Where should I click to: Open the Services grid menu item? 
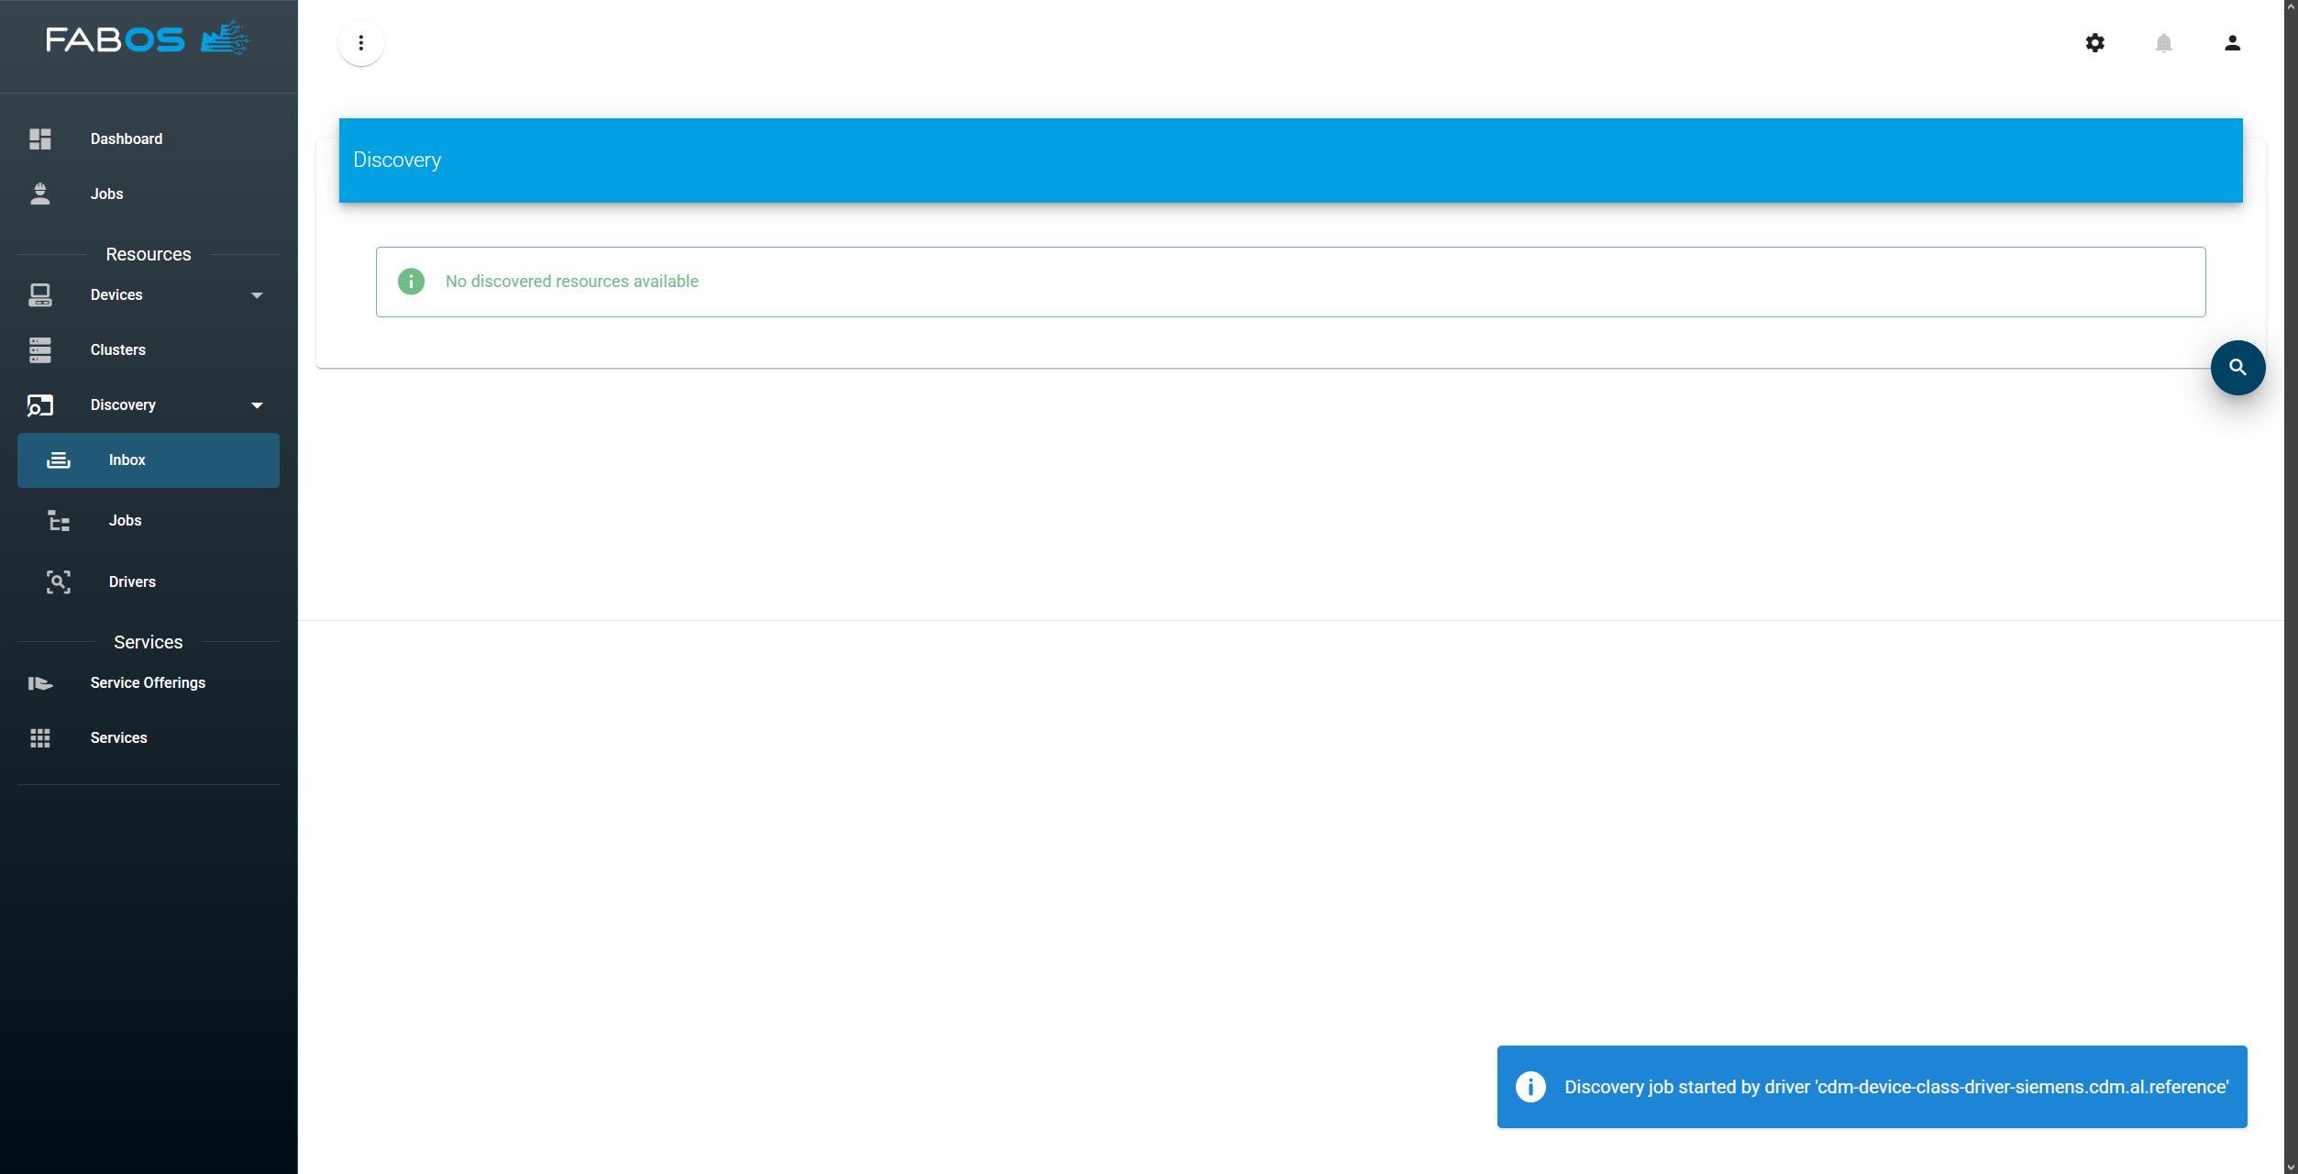[118, 737]
